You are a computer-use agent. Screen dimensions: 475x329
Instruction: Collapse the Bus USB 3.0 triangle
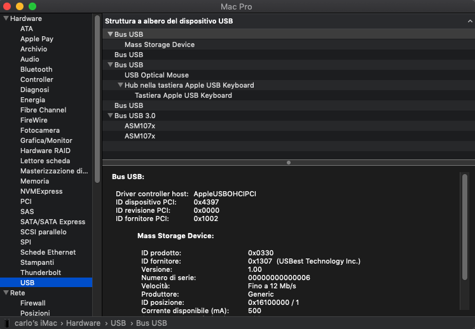[x=110, y=116]
